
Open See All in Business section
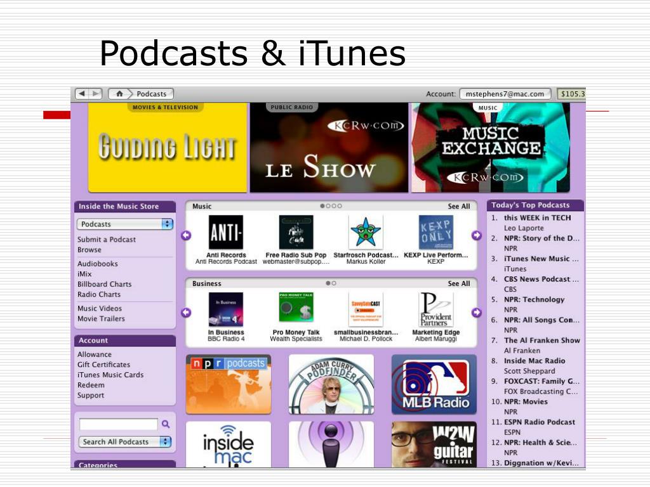pos(459,283)
